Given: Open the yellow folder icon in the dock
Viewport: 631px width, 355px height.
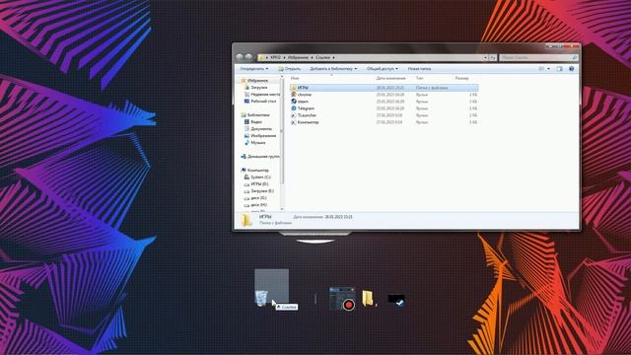Looking at the screenshot, I should 368,298.
